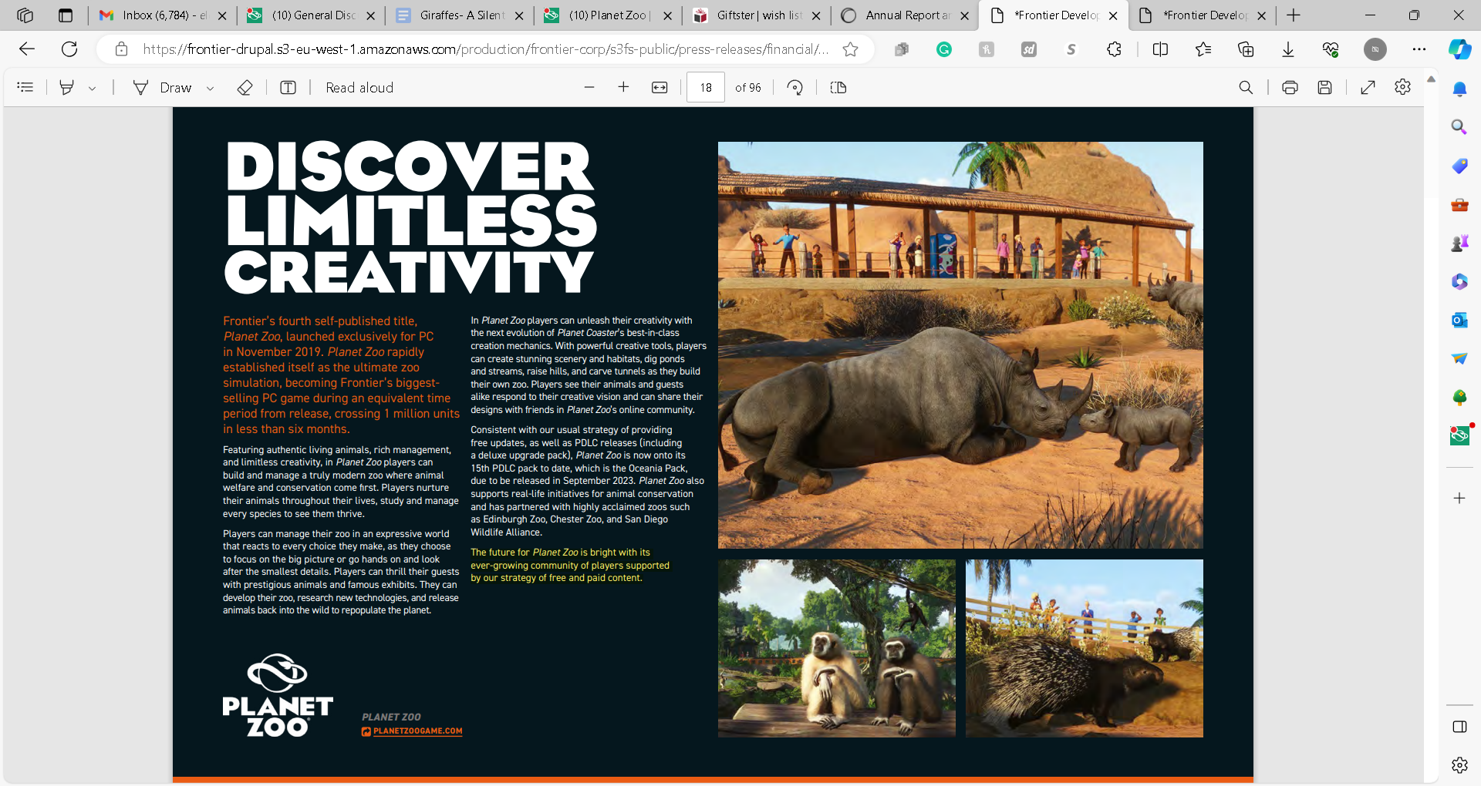1481x786 pixels.
Task: Open the Copilot sidebar button
Action: [1459, 49]
